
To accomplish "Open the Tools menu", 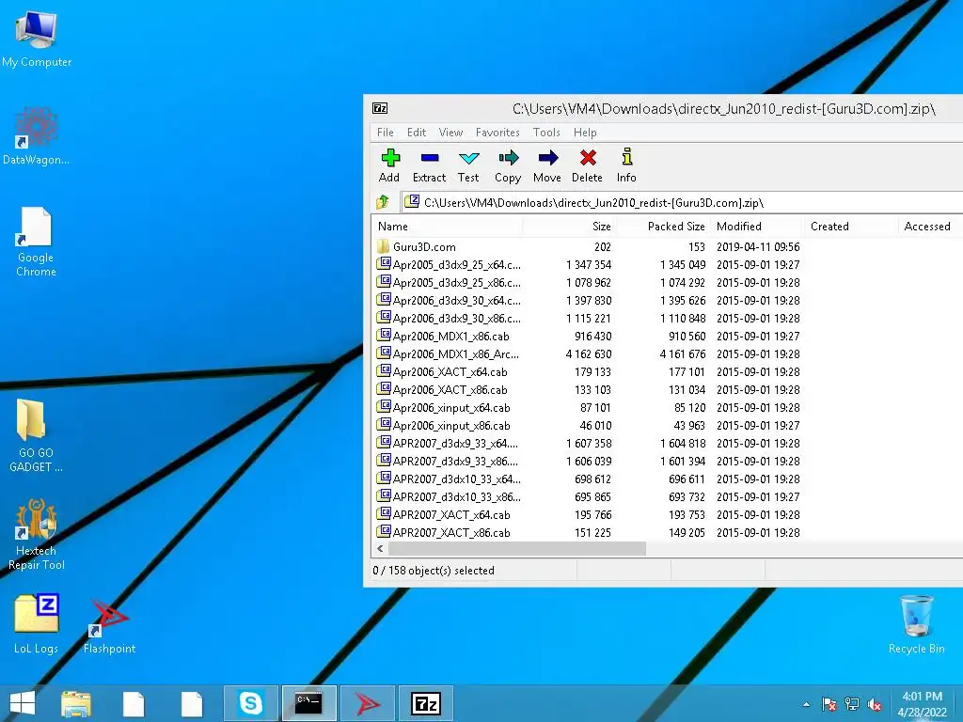I will (x=546, y=133).
